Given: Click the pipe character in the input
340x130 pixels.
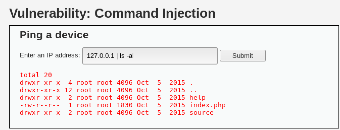Looking at the screenshot, I should pyautogui.click(x=117, y=56).
